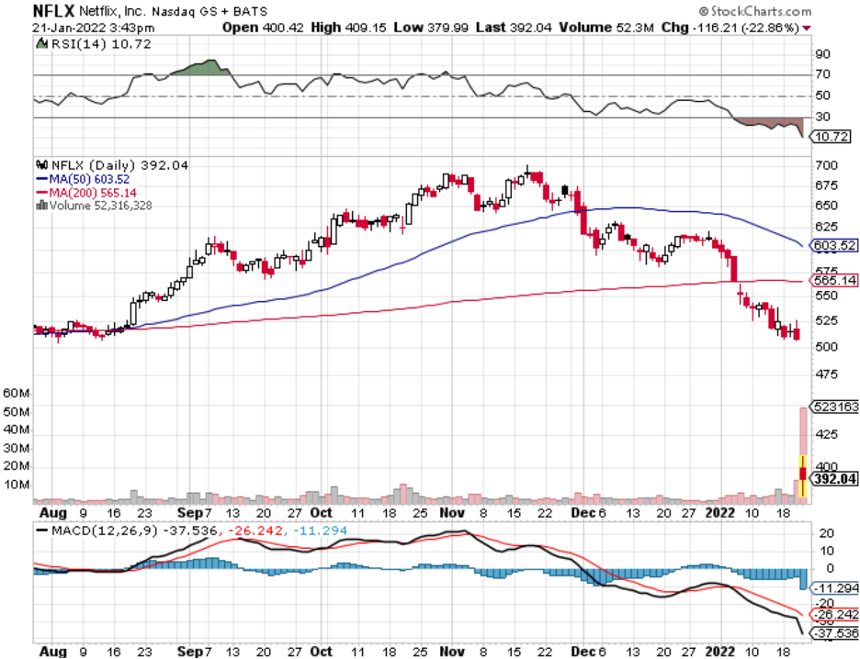
Task: Click the red down arrow beside Chg percentage
Action: coord(807,28)
